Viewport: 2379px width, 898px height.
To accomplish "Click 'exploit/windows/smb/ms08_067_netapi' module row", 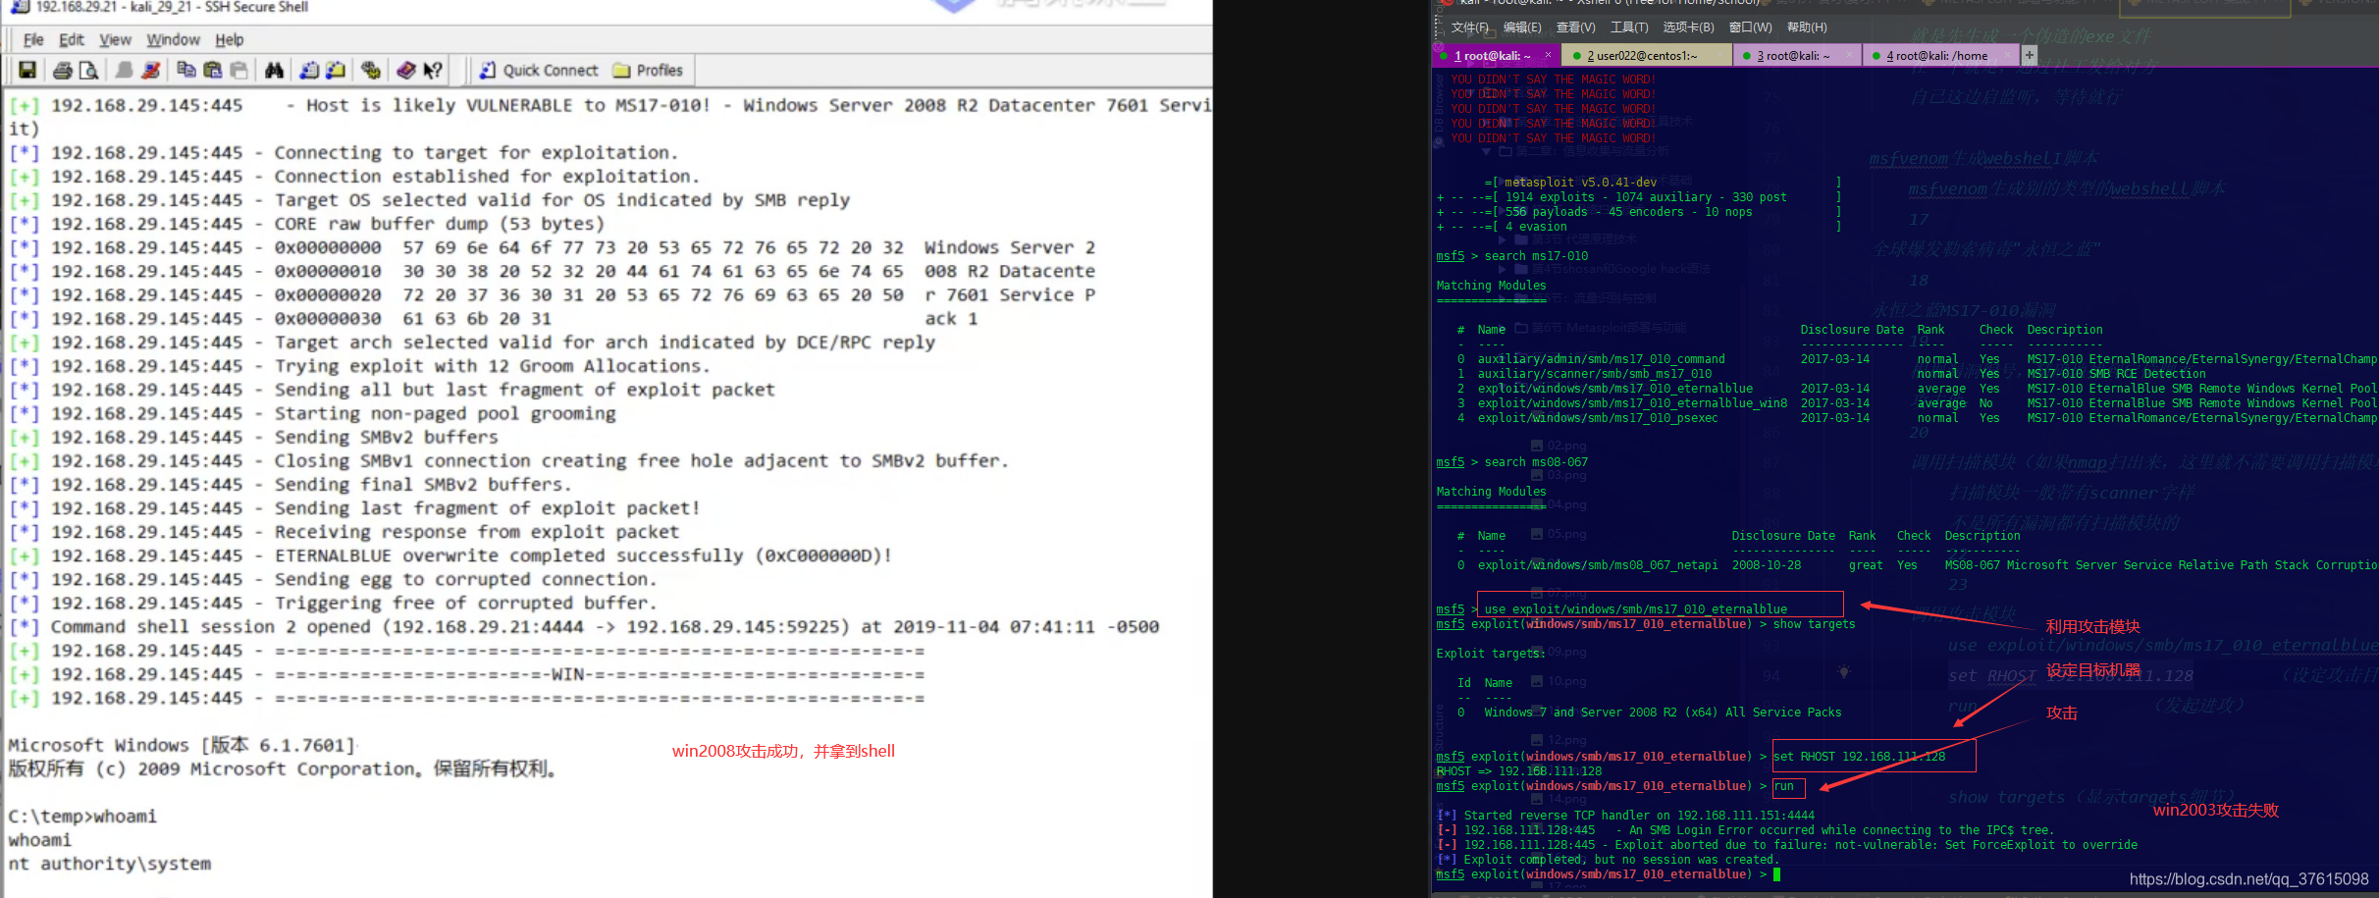I will (x=1917, y=565).
